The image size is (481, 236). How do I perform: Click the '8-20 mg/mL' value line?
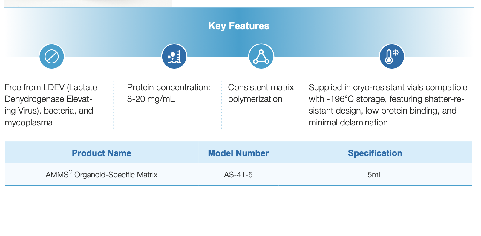[151, 99]
